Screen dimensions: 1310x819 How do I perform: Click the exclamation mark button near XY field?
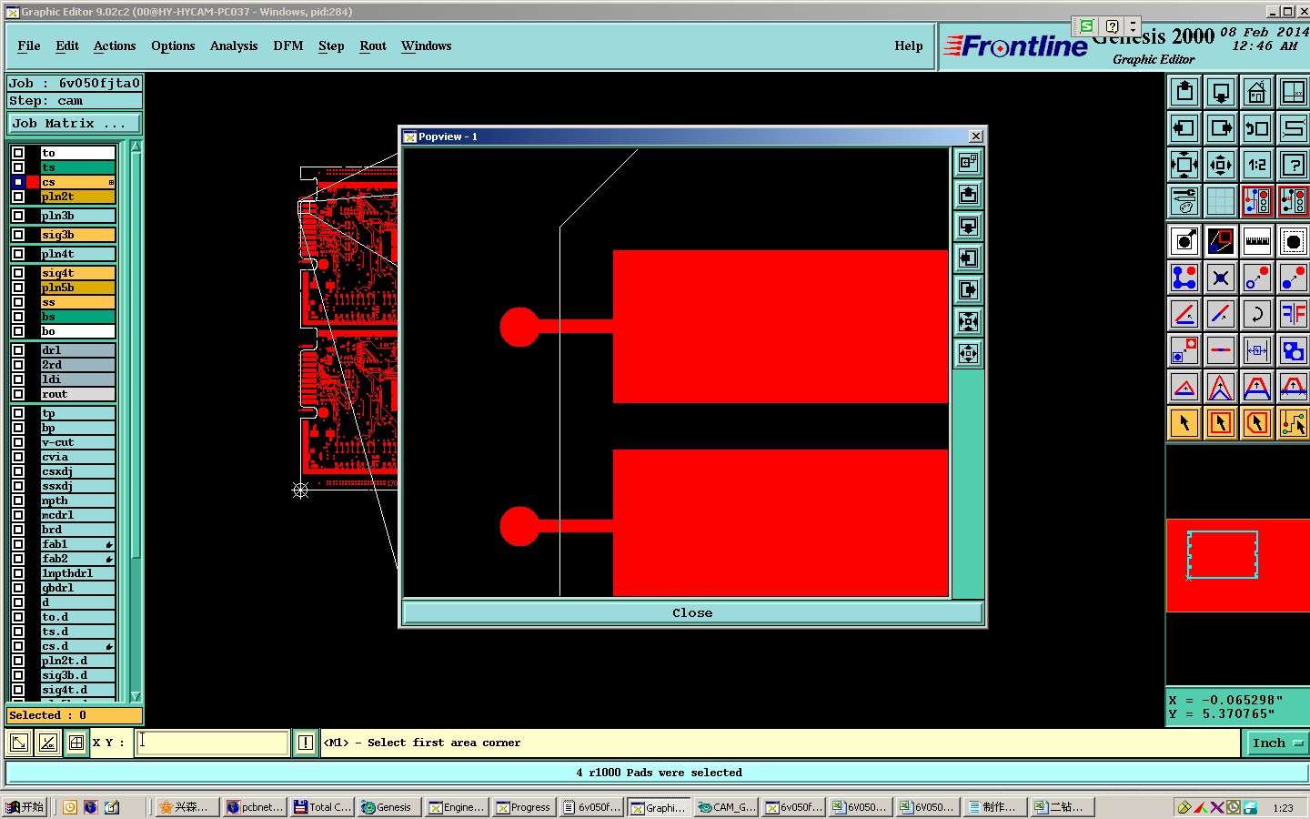[x=306, y=743]
